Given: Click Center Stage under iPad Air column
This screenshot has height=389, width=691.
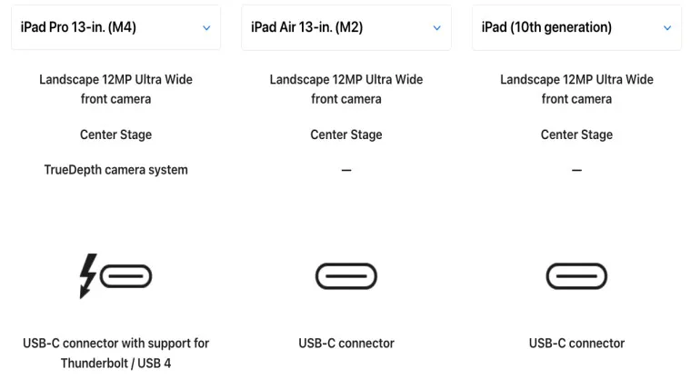Looking at the screenshot, I should point(346,135).
